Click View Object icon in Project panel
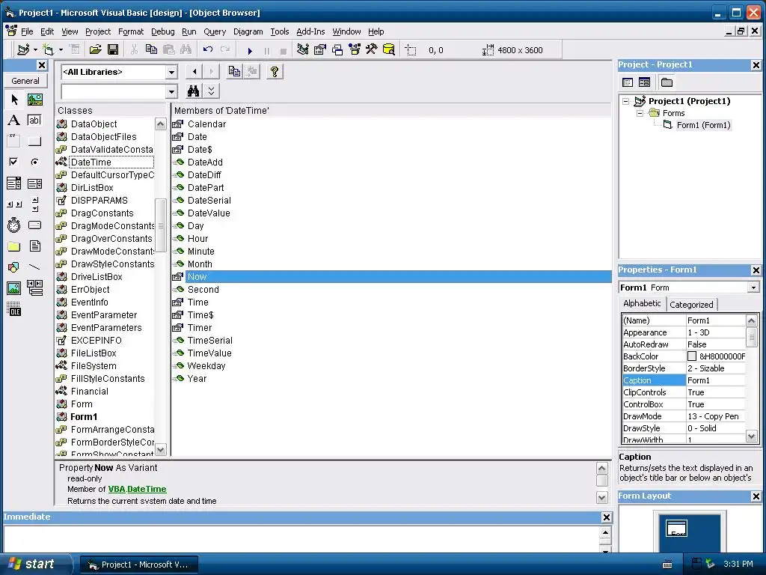 tap(645, 82)
